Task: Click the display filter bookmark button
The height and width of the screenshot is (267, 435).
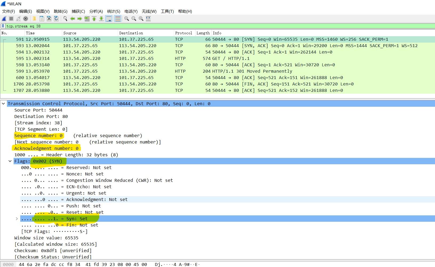Action: pos(3,26)
